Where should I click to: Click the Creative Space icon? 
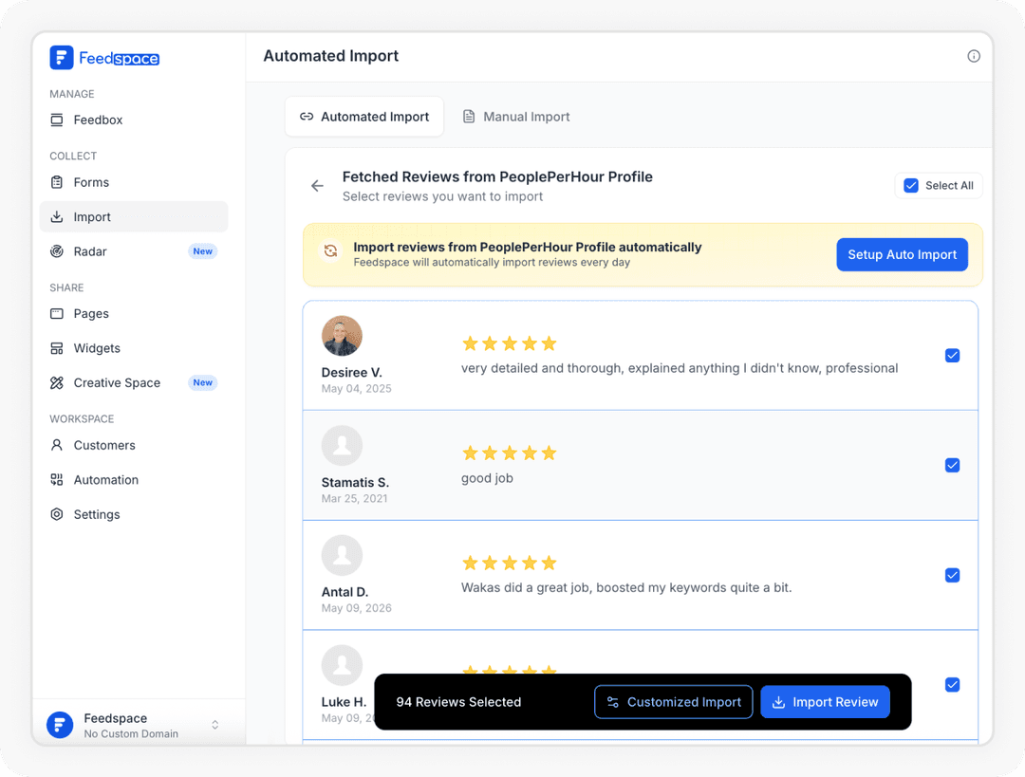[x=57, y=383]
